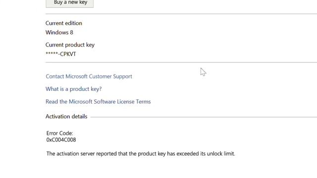317x178 pixels.
Task: Open the What is a product key? link
Action: (74, 89)
